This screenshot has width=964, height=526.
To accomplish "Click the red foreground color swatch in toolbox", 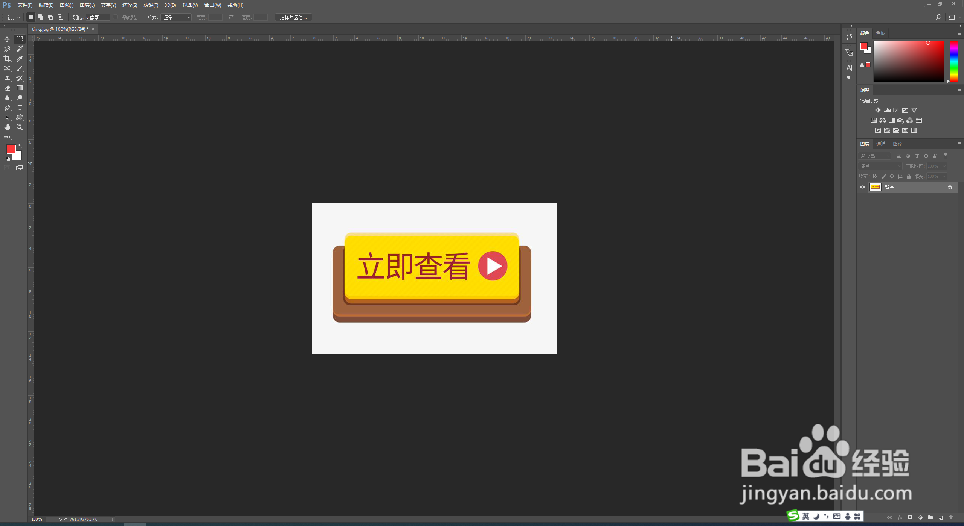I will point(11,149).
